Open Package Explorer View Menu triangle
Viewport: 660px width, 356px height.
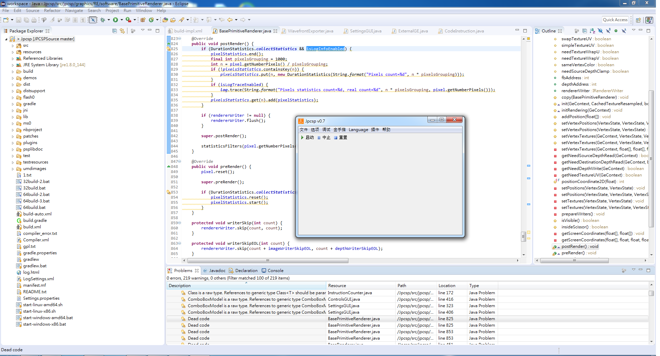(x=143, y=30)
